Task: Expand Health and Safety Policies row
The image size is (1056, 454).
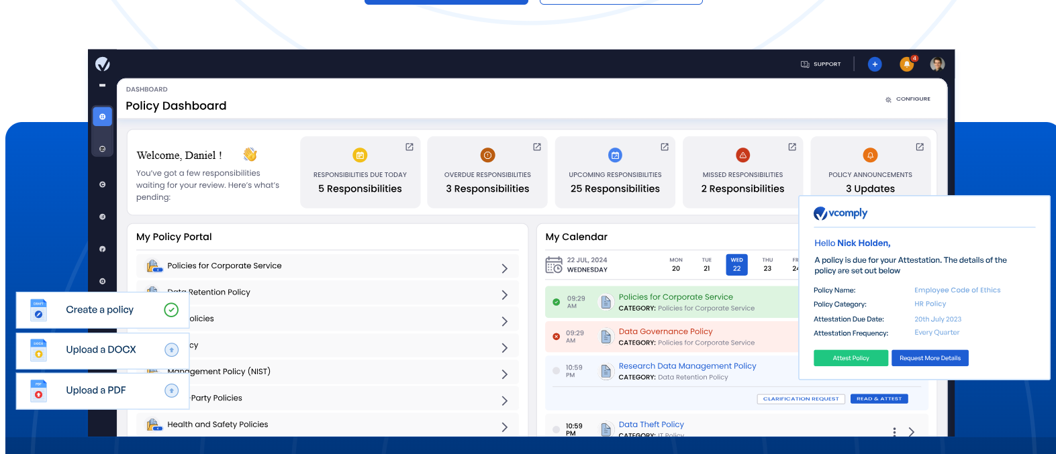Action: 504,427
